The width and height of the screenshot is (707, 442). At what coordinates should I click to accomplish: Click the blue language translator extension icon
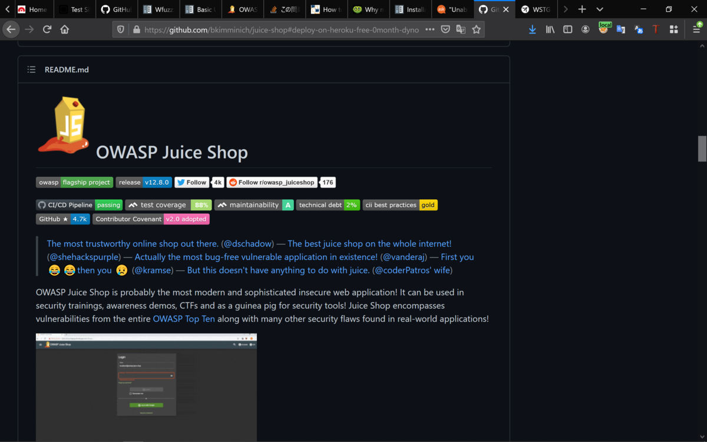point(639,29)
